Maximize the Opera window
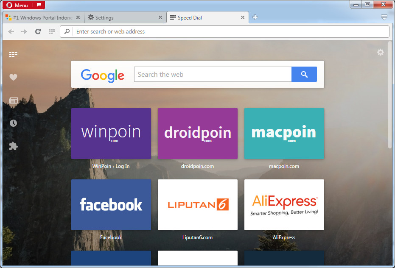The width and height of the screenshot is (395, 268). [x=367, y=4]
